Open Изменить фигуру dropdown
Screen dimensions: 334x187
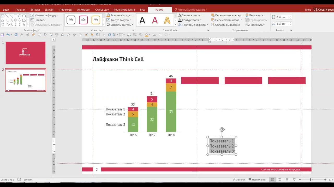44,15
